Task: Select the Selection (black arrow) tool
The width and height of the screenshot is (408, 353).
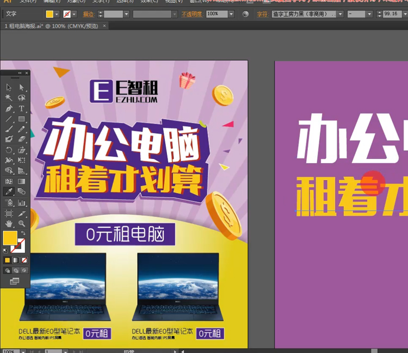Action: click(9, 88)
